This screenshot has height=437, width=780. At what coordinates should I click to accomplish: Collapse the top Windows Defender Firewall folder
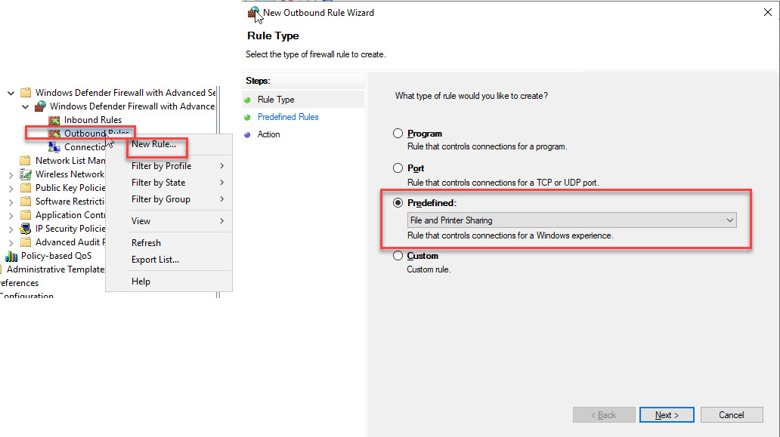11,93
